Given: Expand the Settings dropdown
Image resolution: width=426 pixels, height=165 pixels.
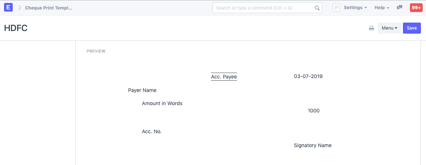Looking at the screenshot, I should pyautogui.click(x=355, y=8).
